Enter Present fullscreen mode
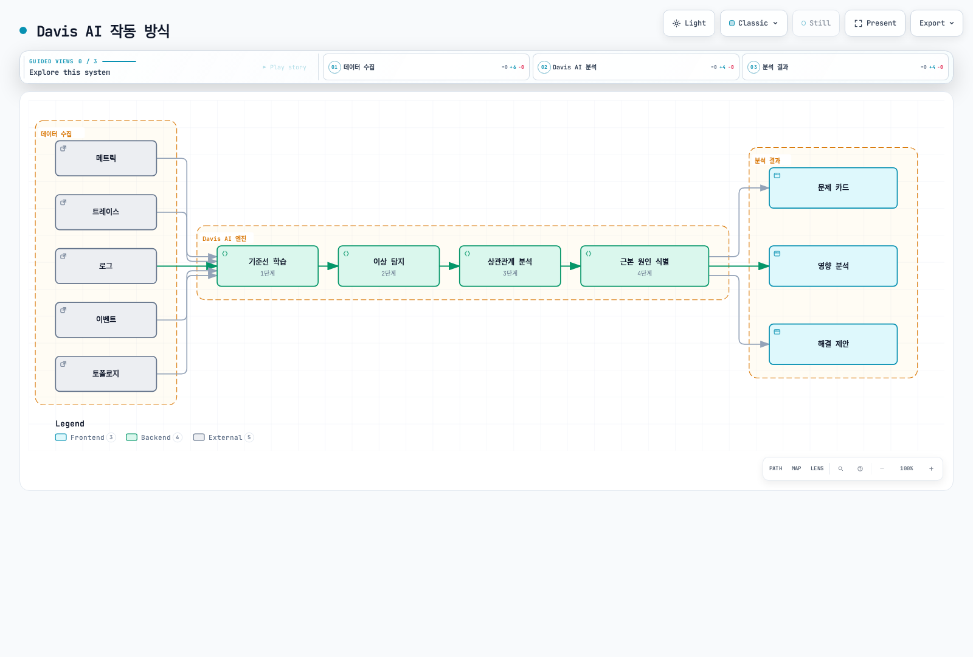The height and width of the screenshot is (657, 973). 874,23
